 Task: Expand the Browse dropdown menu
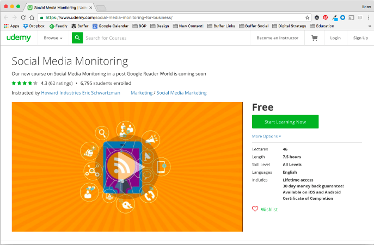click(53, 38)
